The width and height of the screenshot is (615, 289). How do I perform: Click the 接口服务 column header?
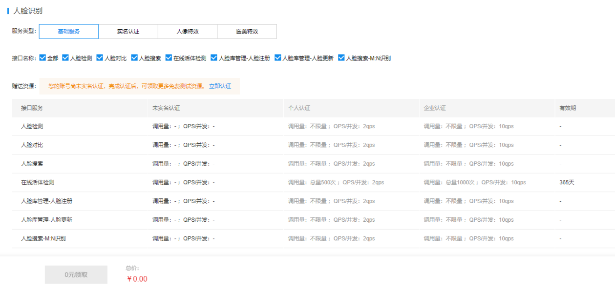[32, 108]
